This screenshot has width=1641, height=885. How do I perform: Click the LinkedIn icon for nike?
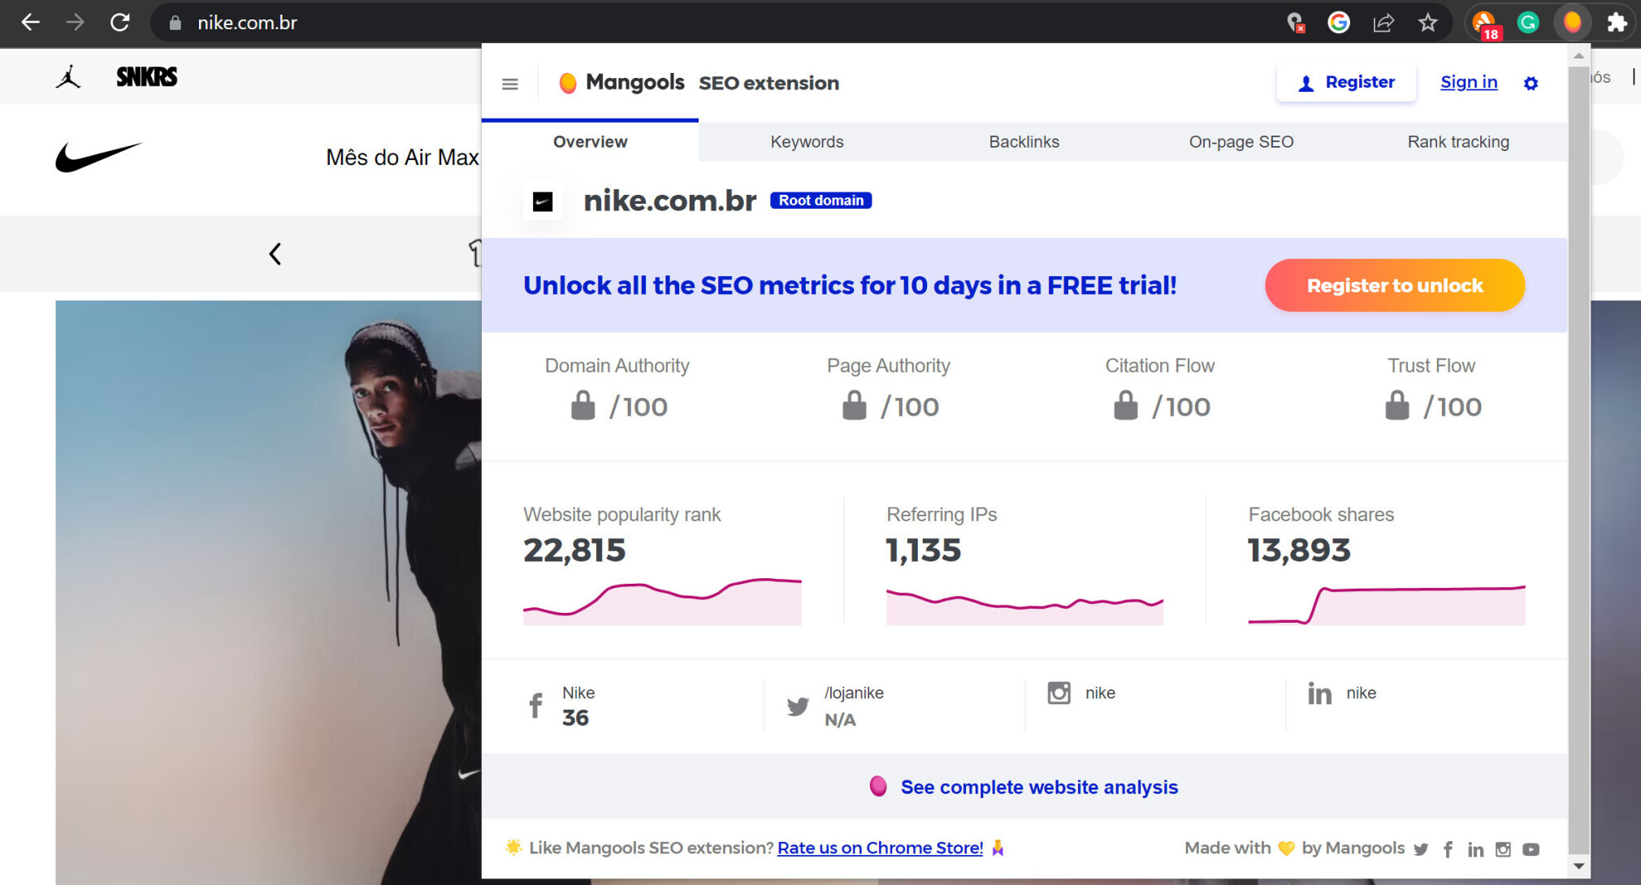[x=1319, y=693]
